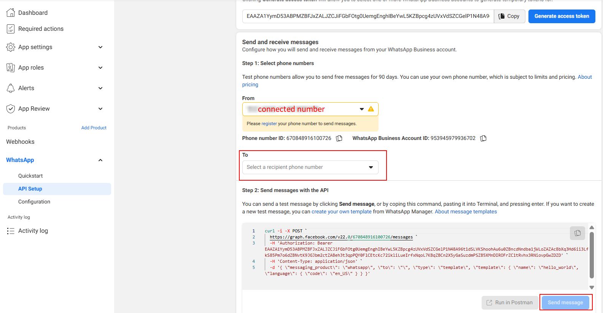Expand the App roles section

(100, 68)
